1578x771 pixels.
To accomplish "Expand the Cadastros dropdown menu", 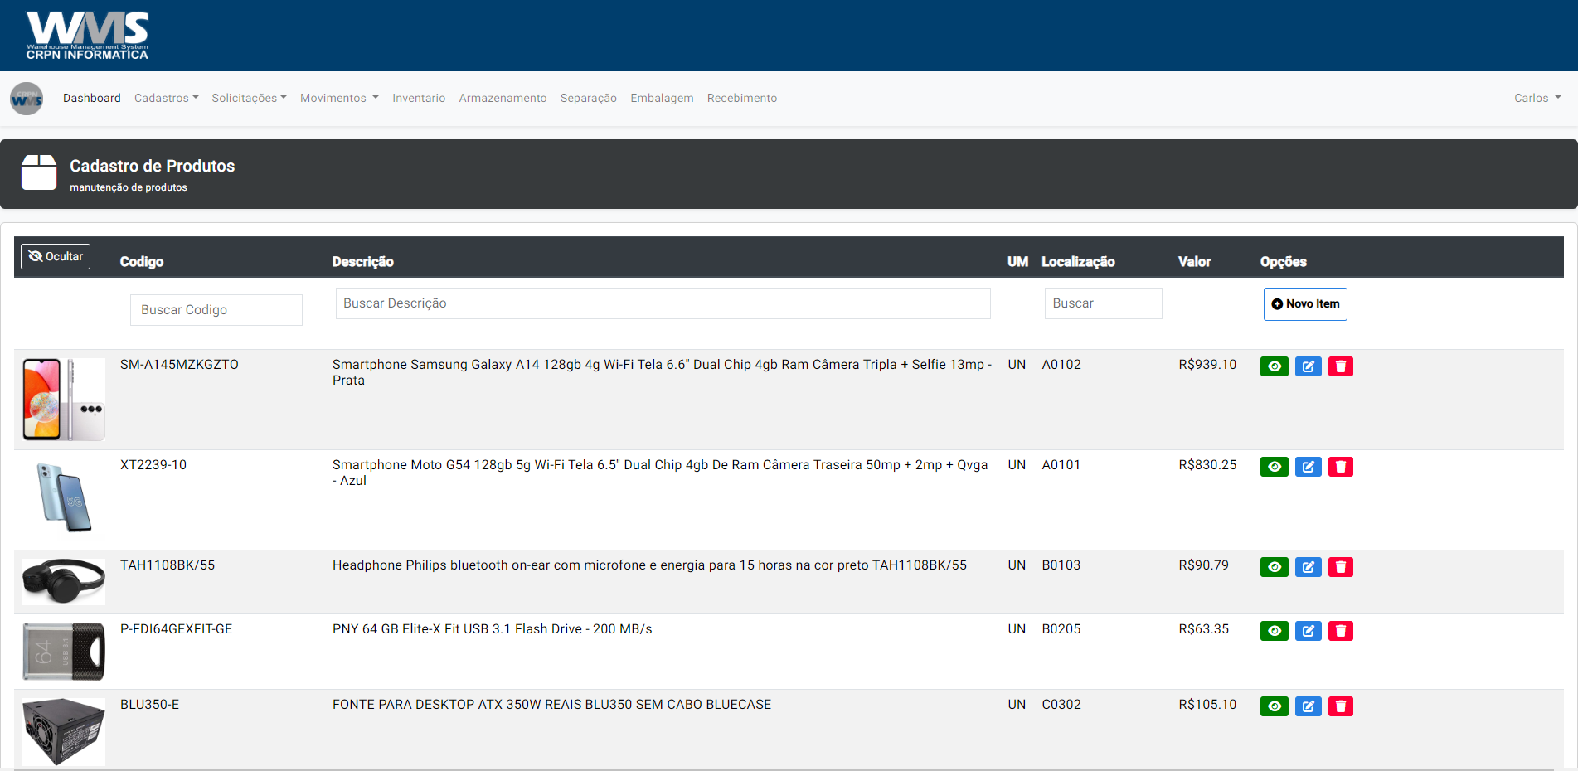I will coord(166,98).
